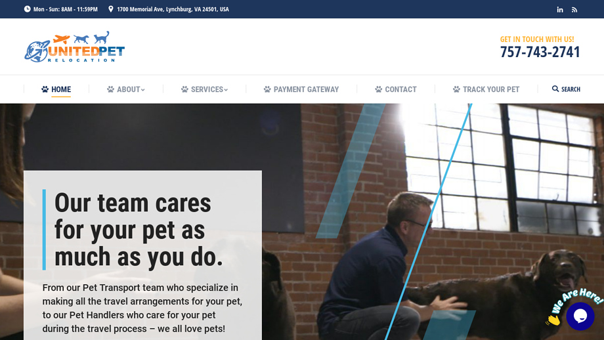Click the map pin icon by address
The width and height of the screenshot is (604, 340).
pyautogui.click(x=110, y=9)
